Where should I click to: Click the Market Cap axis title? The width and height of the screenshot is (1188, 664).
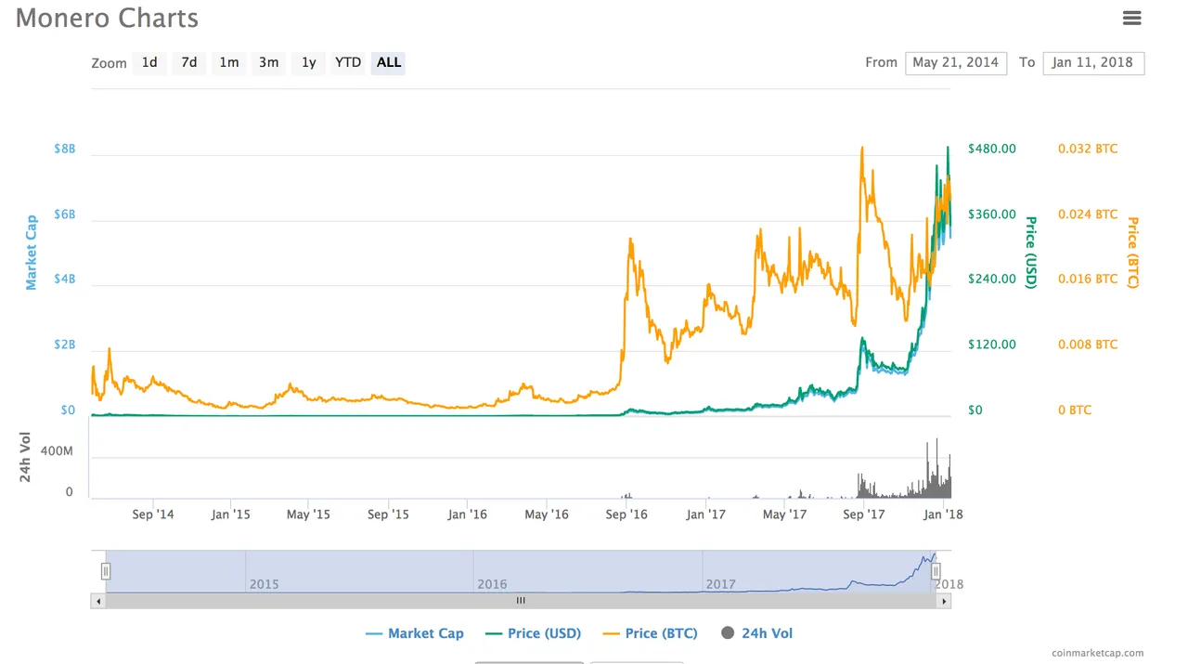[32, 253]
